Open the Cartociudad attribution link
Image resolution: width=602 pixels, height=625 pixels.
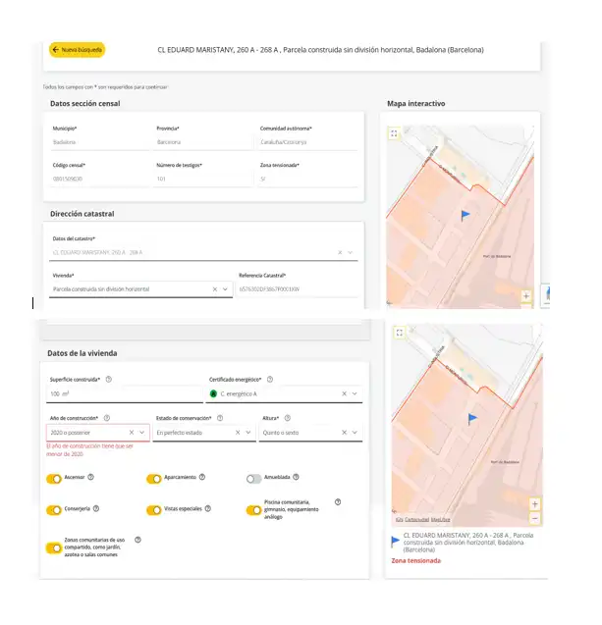click(417, 519)
